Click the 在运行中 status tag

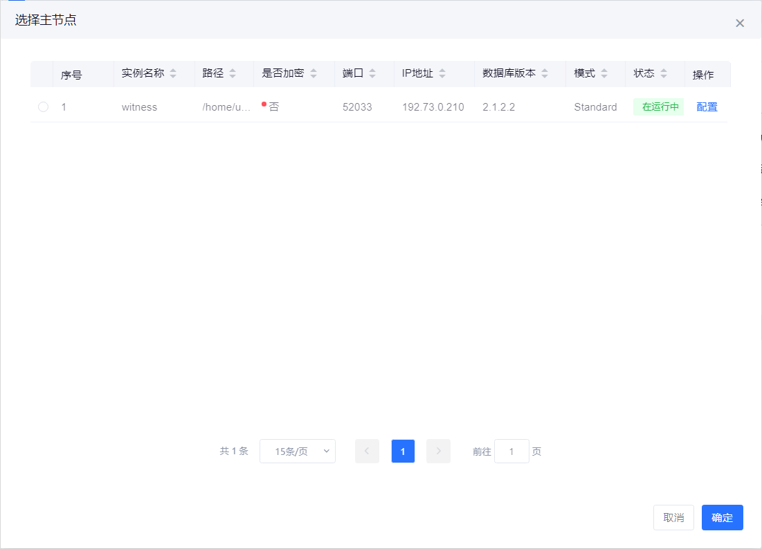click(658, 107)
